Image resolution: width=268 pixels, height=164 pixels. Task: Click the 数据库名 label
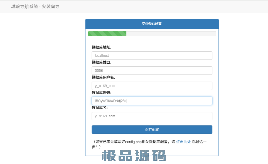click(99, 108)
